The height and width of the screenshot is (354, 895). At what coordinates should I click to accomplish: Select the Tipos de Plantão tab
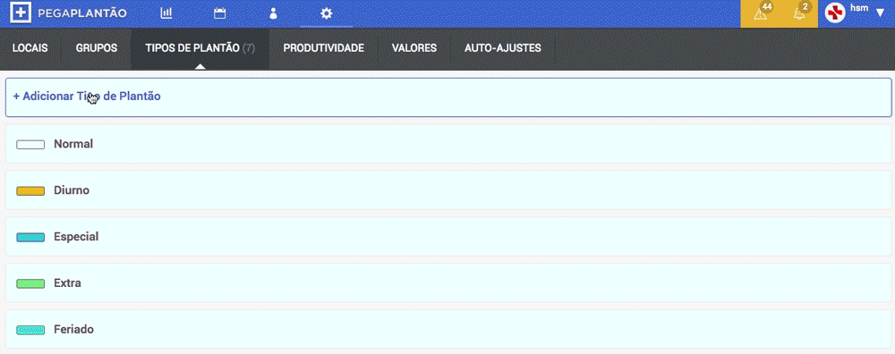[x=200, y=48]
